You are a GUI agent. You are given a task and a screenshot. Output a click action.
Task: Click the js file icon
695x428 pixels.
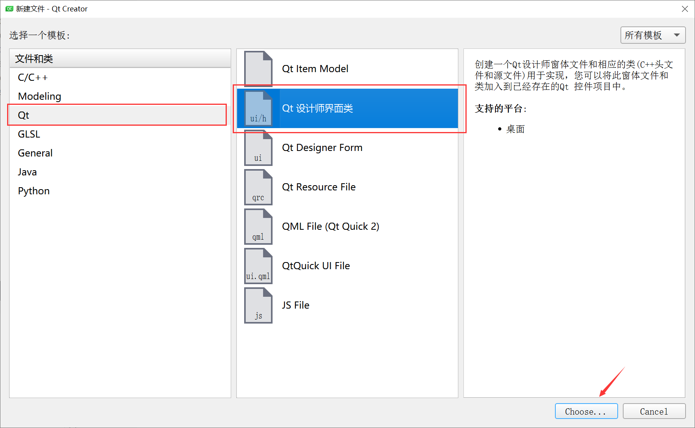258,305
